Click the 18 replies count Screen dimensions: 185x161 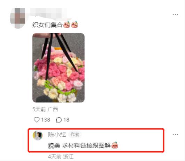pyautogui.click(x=66, y=120)
